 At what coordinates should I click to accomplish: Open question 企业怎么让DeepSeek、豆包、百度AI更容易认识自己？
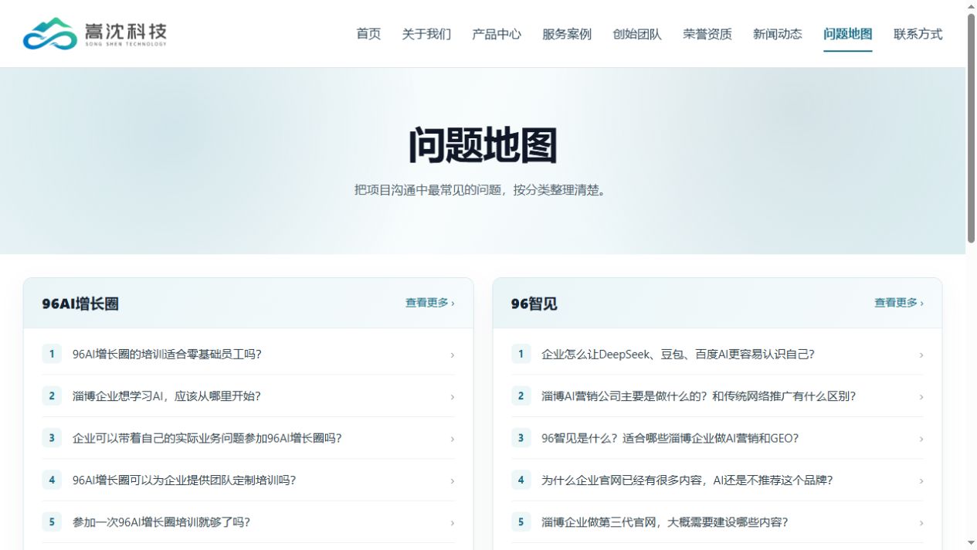coord(717,354)
